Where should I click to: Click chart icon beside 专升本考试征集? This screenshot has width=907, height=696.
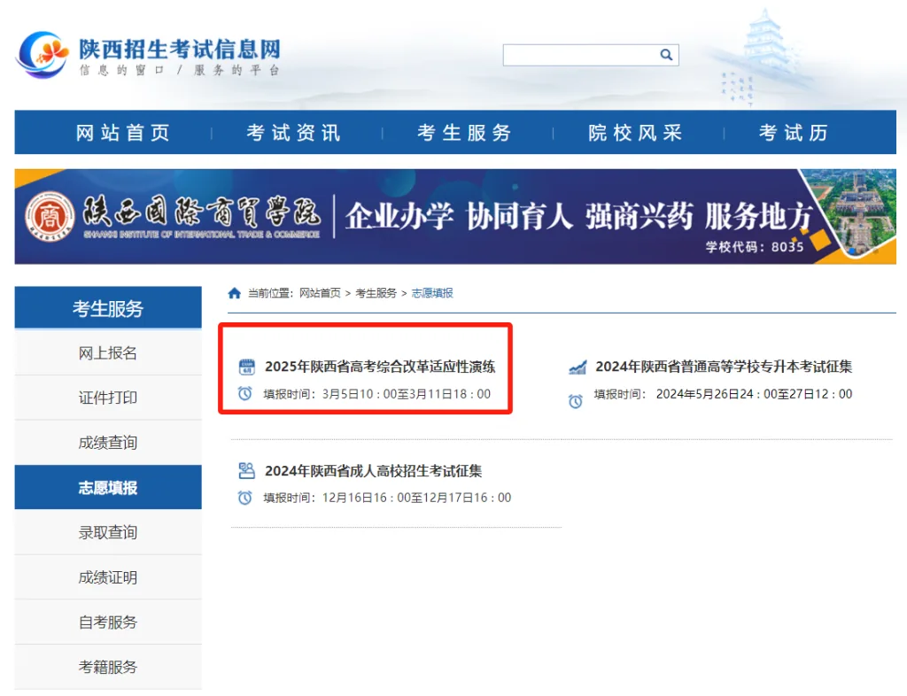tap(578, 367)
